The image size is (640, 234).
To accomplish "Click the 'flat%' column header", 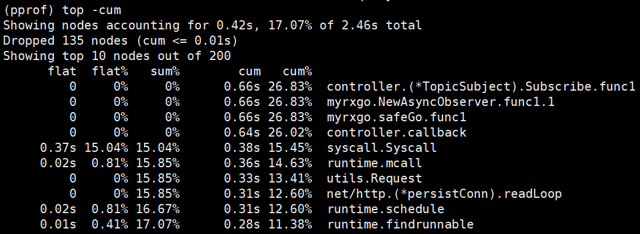I will click(x=110, y=71).
